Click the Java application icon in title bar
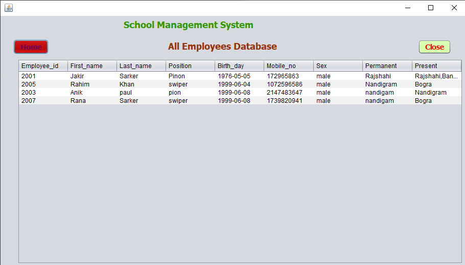This screenshot has height=265, width=465. 8,8
